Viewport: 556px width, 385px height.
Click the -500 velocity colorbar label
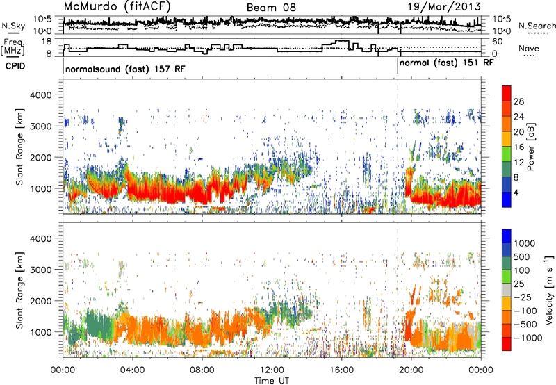(525, 325)
